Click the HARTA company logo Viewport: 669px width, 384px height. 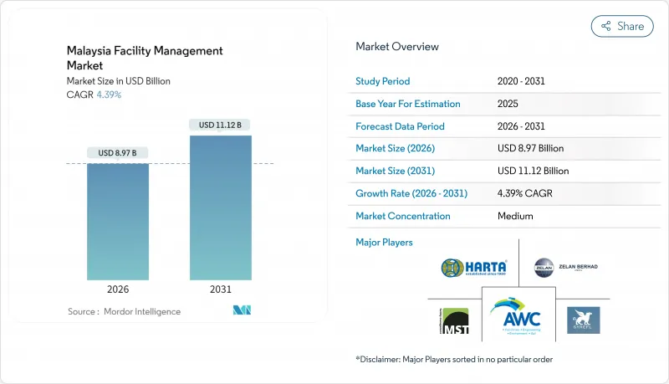tap(474, 268)
